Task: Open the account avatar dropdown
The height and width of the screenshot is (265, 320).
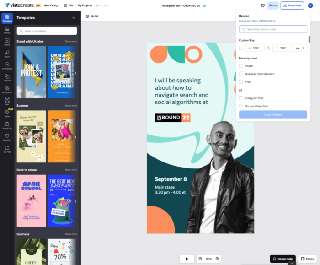Action: pyautogui.click(x=312, y=5)
